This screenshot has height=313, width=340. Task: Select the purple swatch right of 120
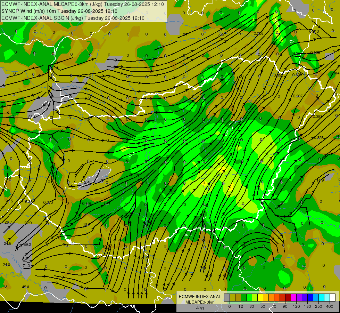pos(299,297)
